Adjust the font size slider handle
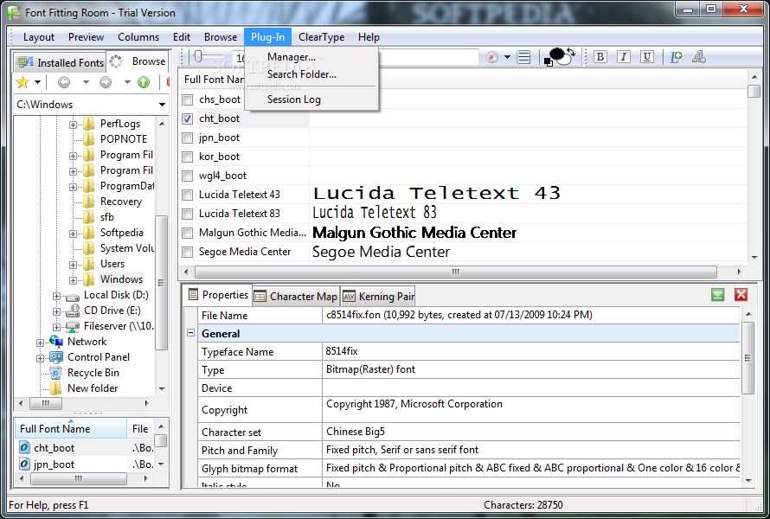 tap(198, 57)
